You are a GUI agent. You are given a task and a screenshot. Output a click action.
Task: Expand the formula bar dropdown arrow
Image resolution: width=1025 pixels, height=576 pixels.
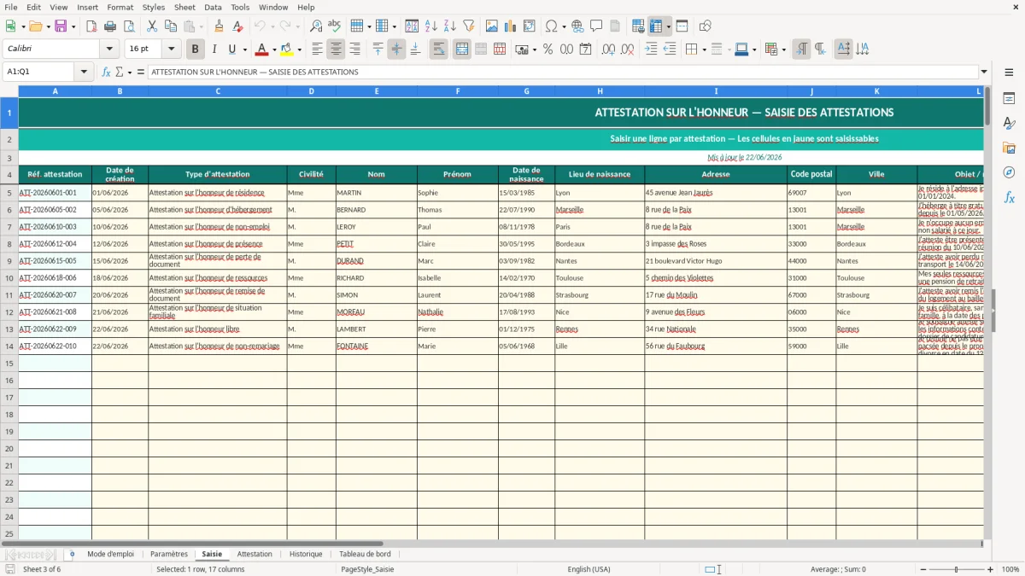(x=984, y=72)
